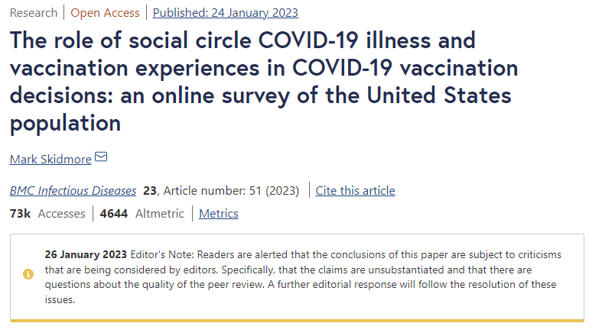
Task: Click the email envelope icon beside Mark Skidmore
Action: pos(101,158)
